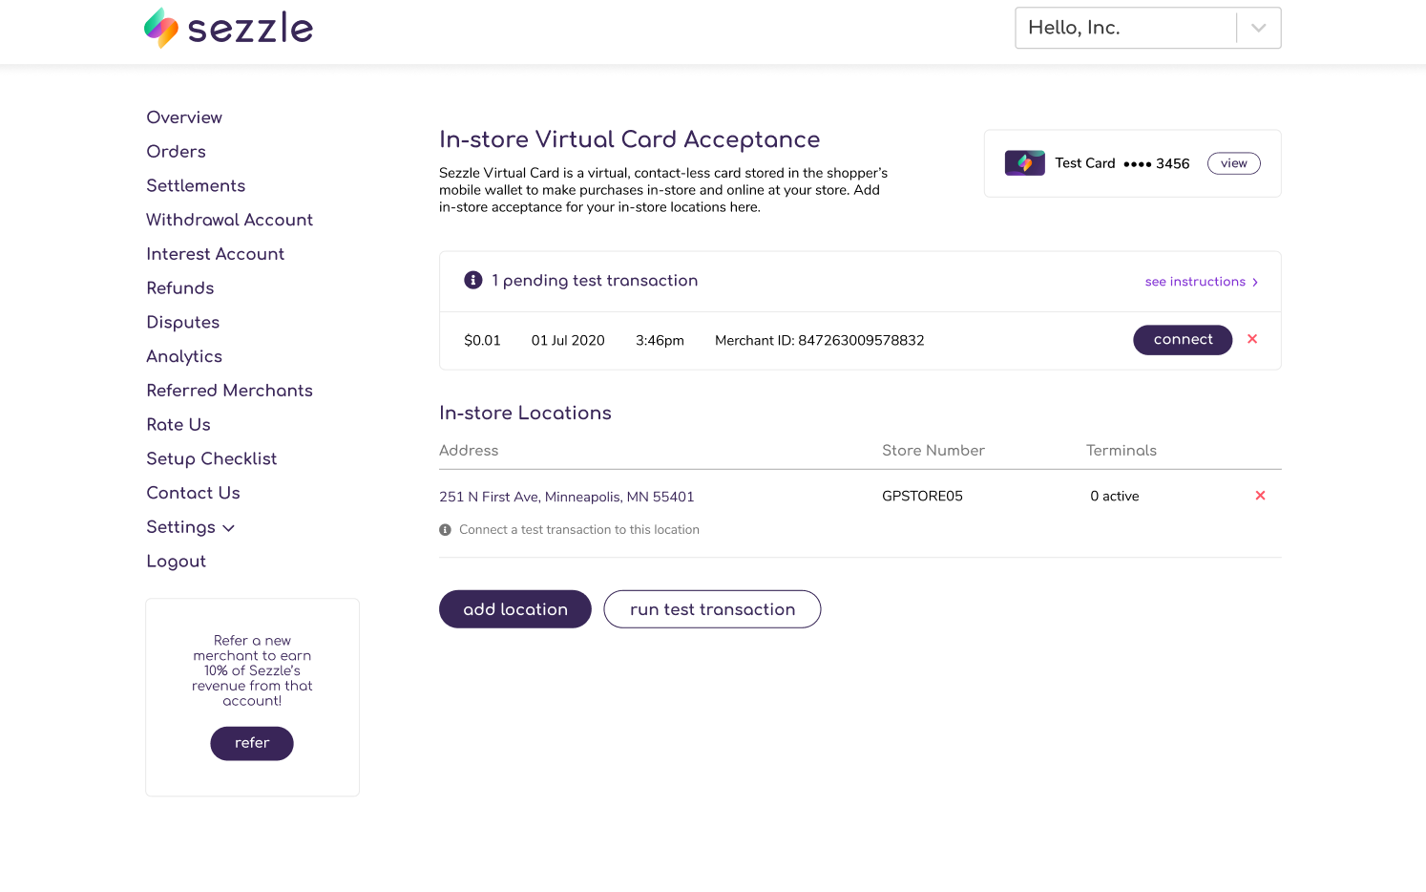The image size is (1426, 892).
Task: Open Settlements in sidebar
Action: point(196,186)
